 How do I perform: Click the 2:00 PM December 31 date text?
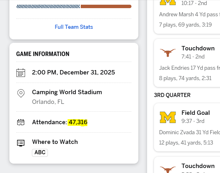point(74,73)
